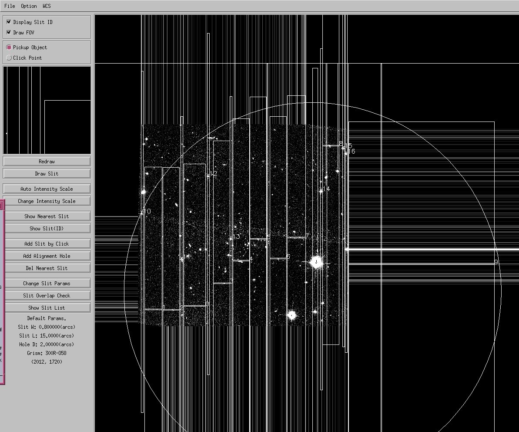
Task: Click the overview thumbnail panel
Action: [47, 110]
